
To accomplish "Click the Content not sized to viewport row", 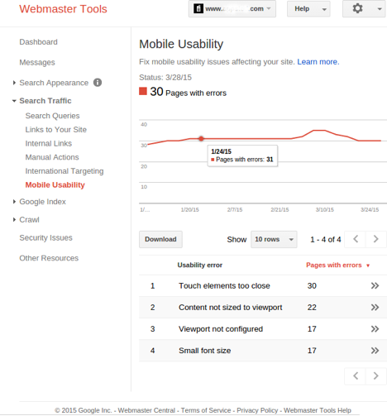I will [x=263, y=307].
